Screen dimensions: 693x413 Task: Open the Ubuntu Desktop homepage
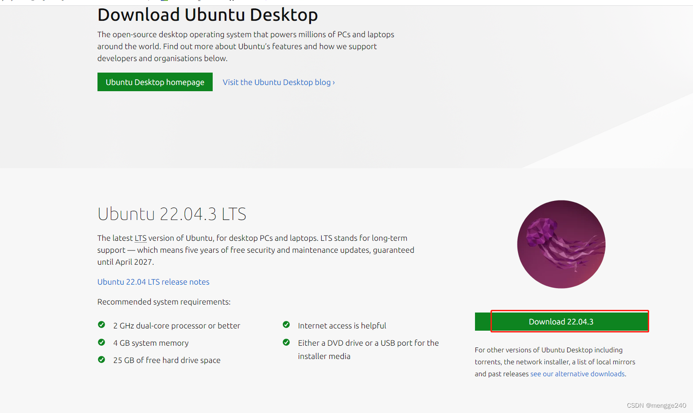(x=155, y=82)
